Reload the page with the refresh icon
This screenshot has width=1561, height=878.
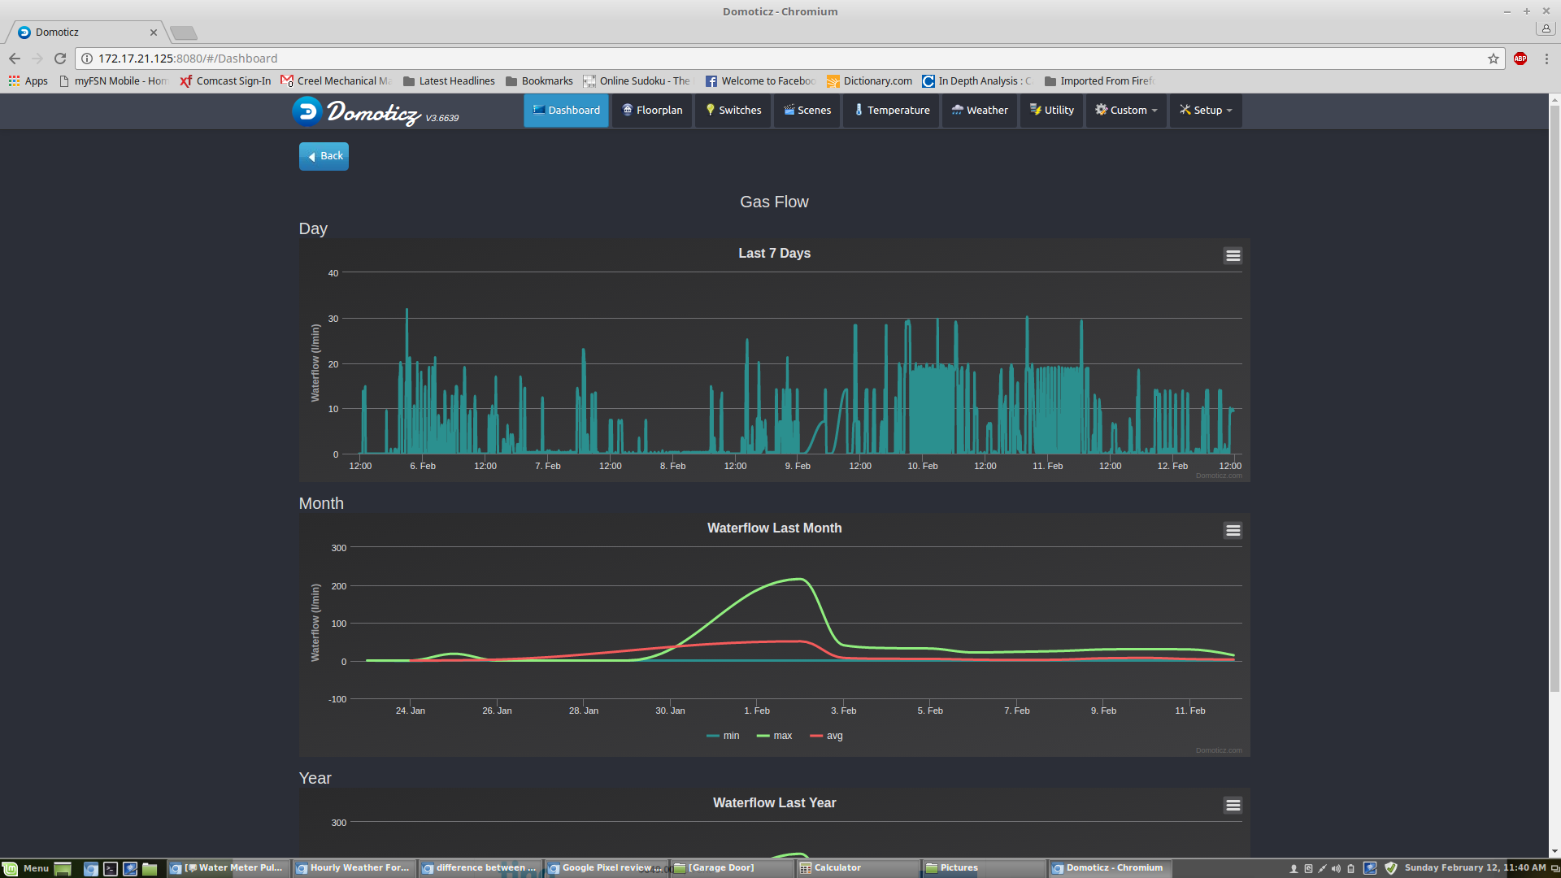click(60, 59)
